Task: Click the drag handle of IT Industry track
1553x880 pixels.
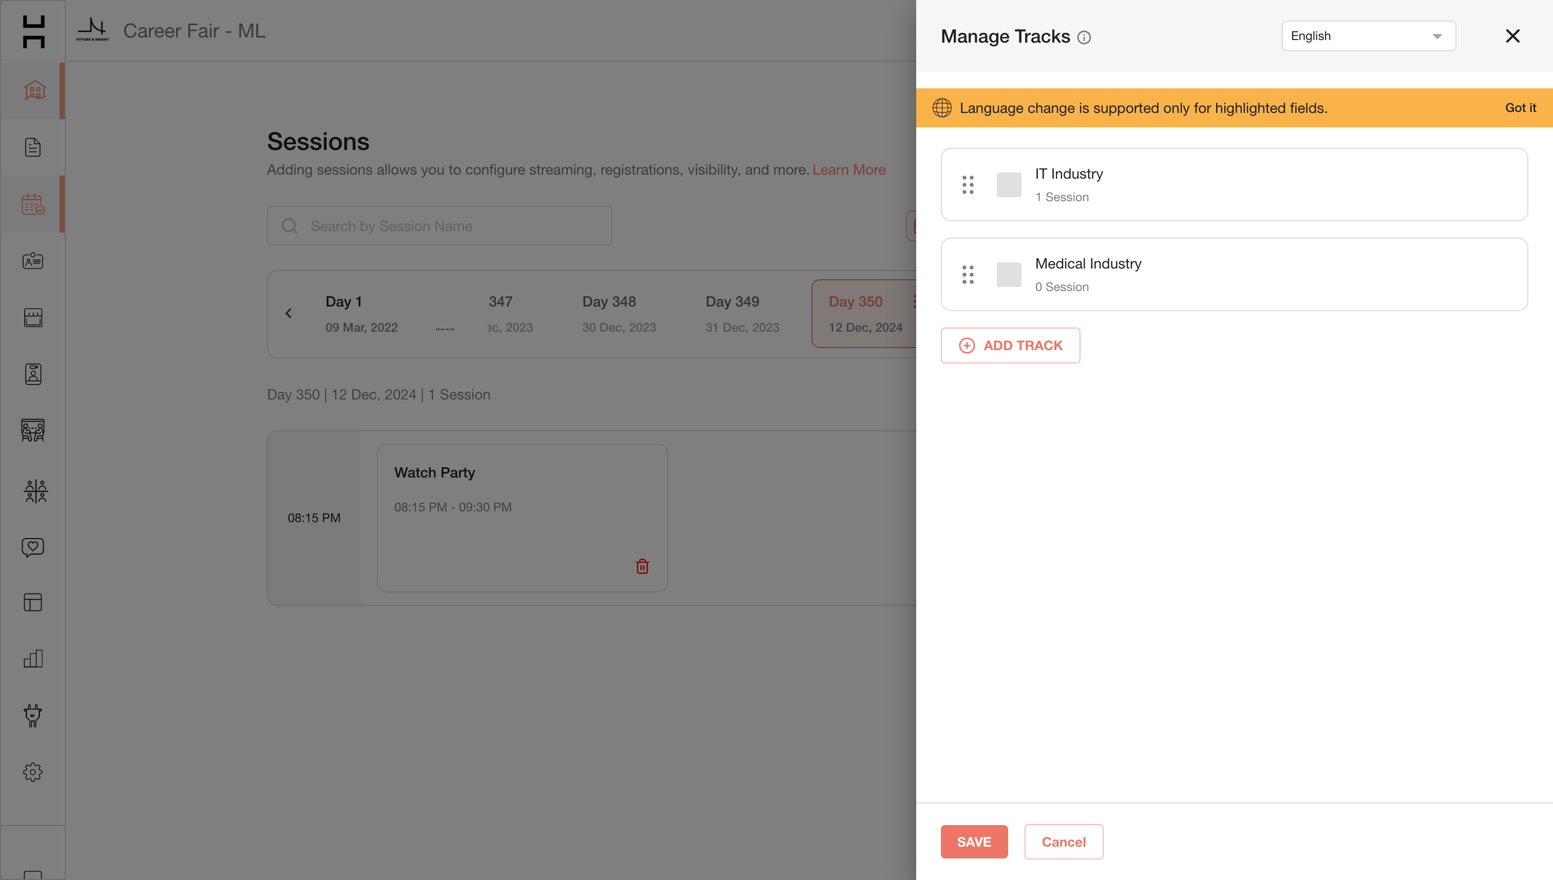Action: click(x=968, y=184)
